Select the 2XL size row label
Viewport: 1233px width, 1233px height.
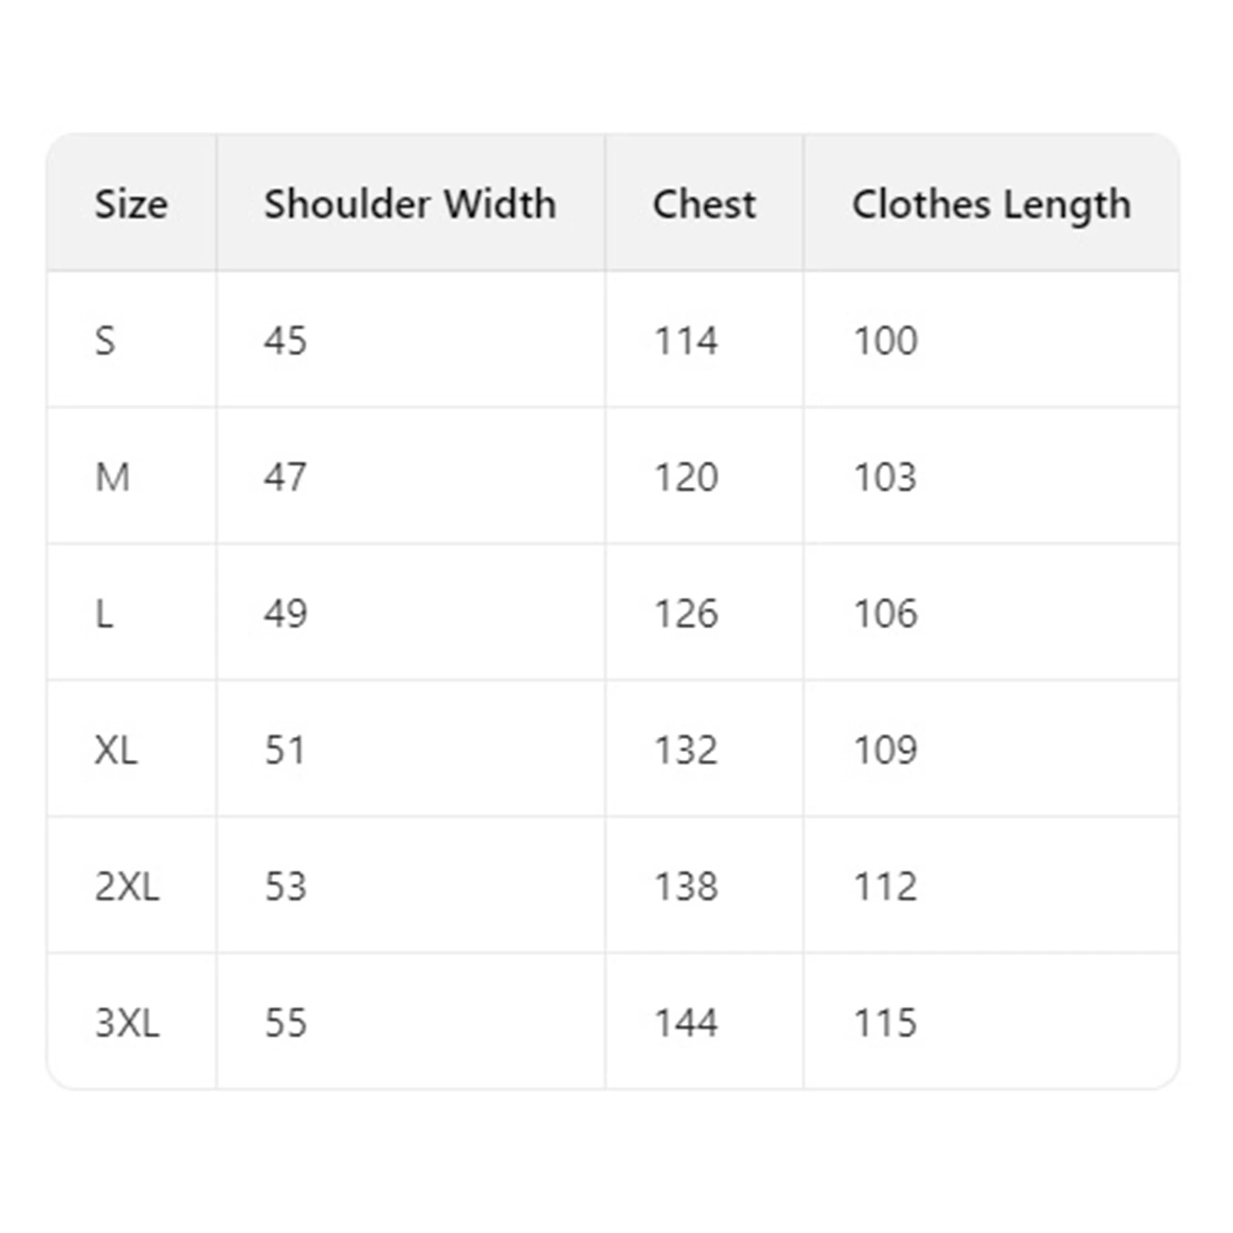(127, 886)
